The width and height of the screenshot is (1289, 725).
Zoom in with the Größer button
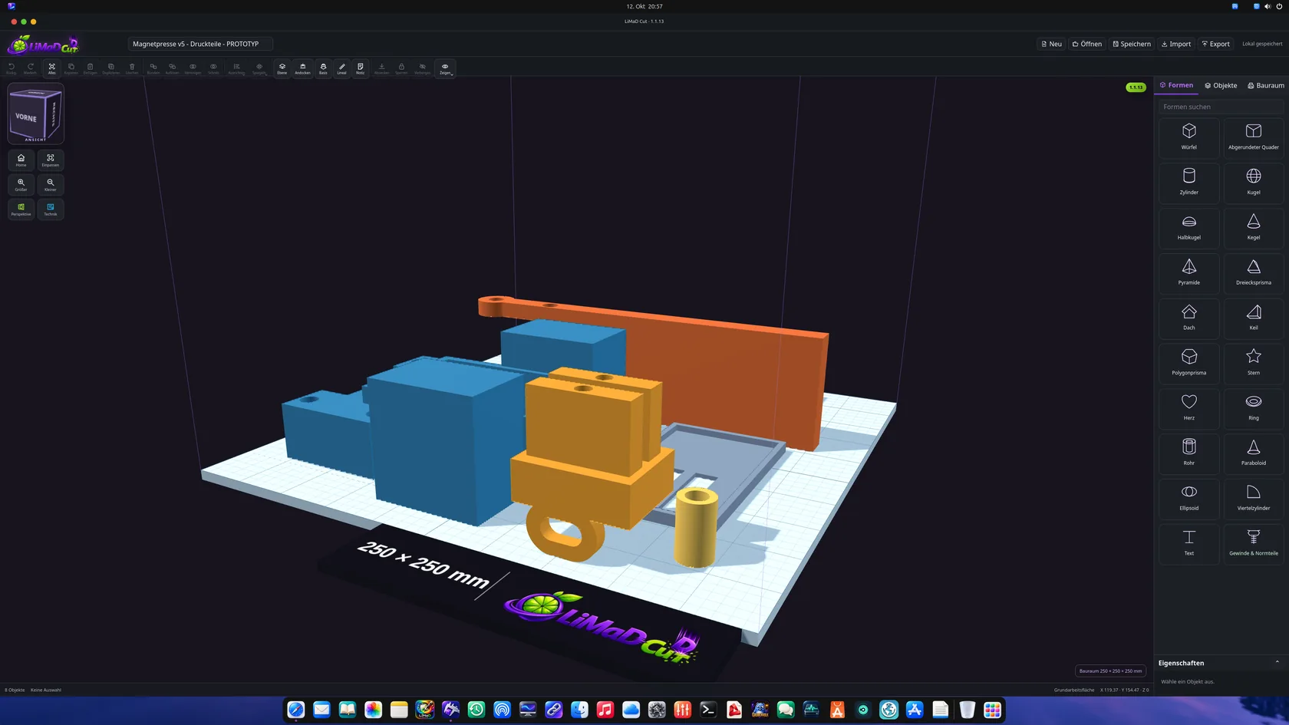pos(21,184)
